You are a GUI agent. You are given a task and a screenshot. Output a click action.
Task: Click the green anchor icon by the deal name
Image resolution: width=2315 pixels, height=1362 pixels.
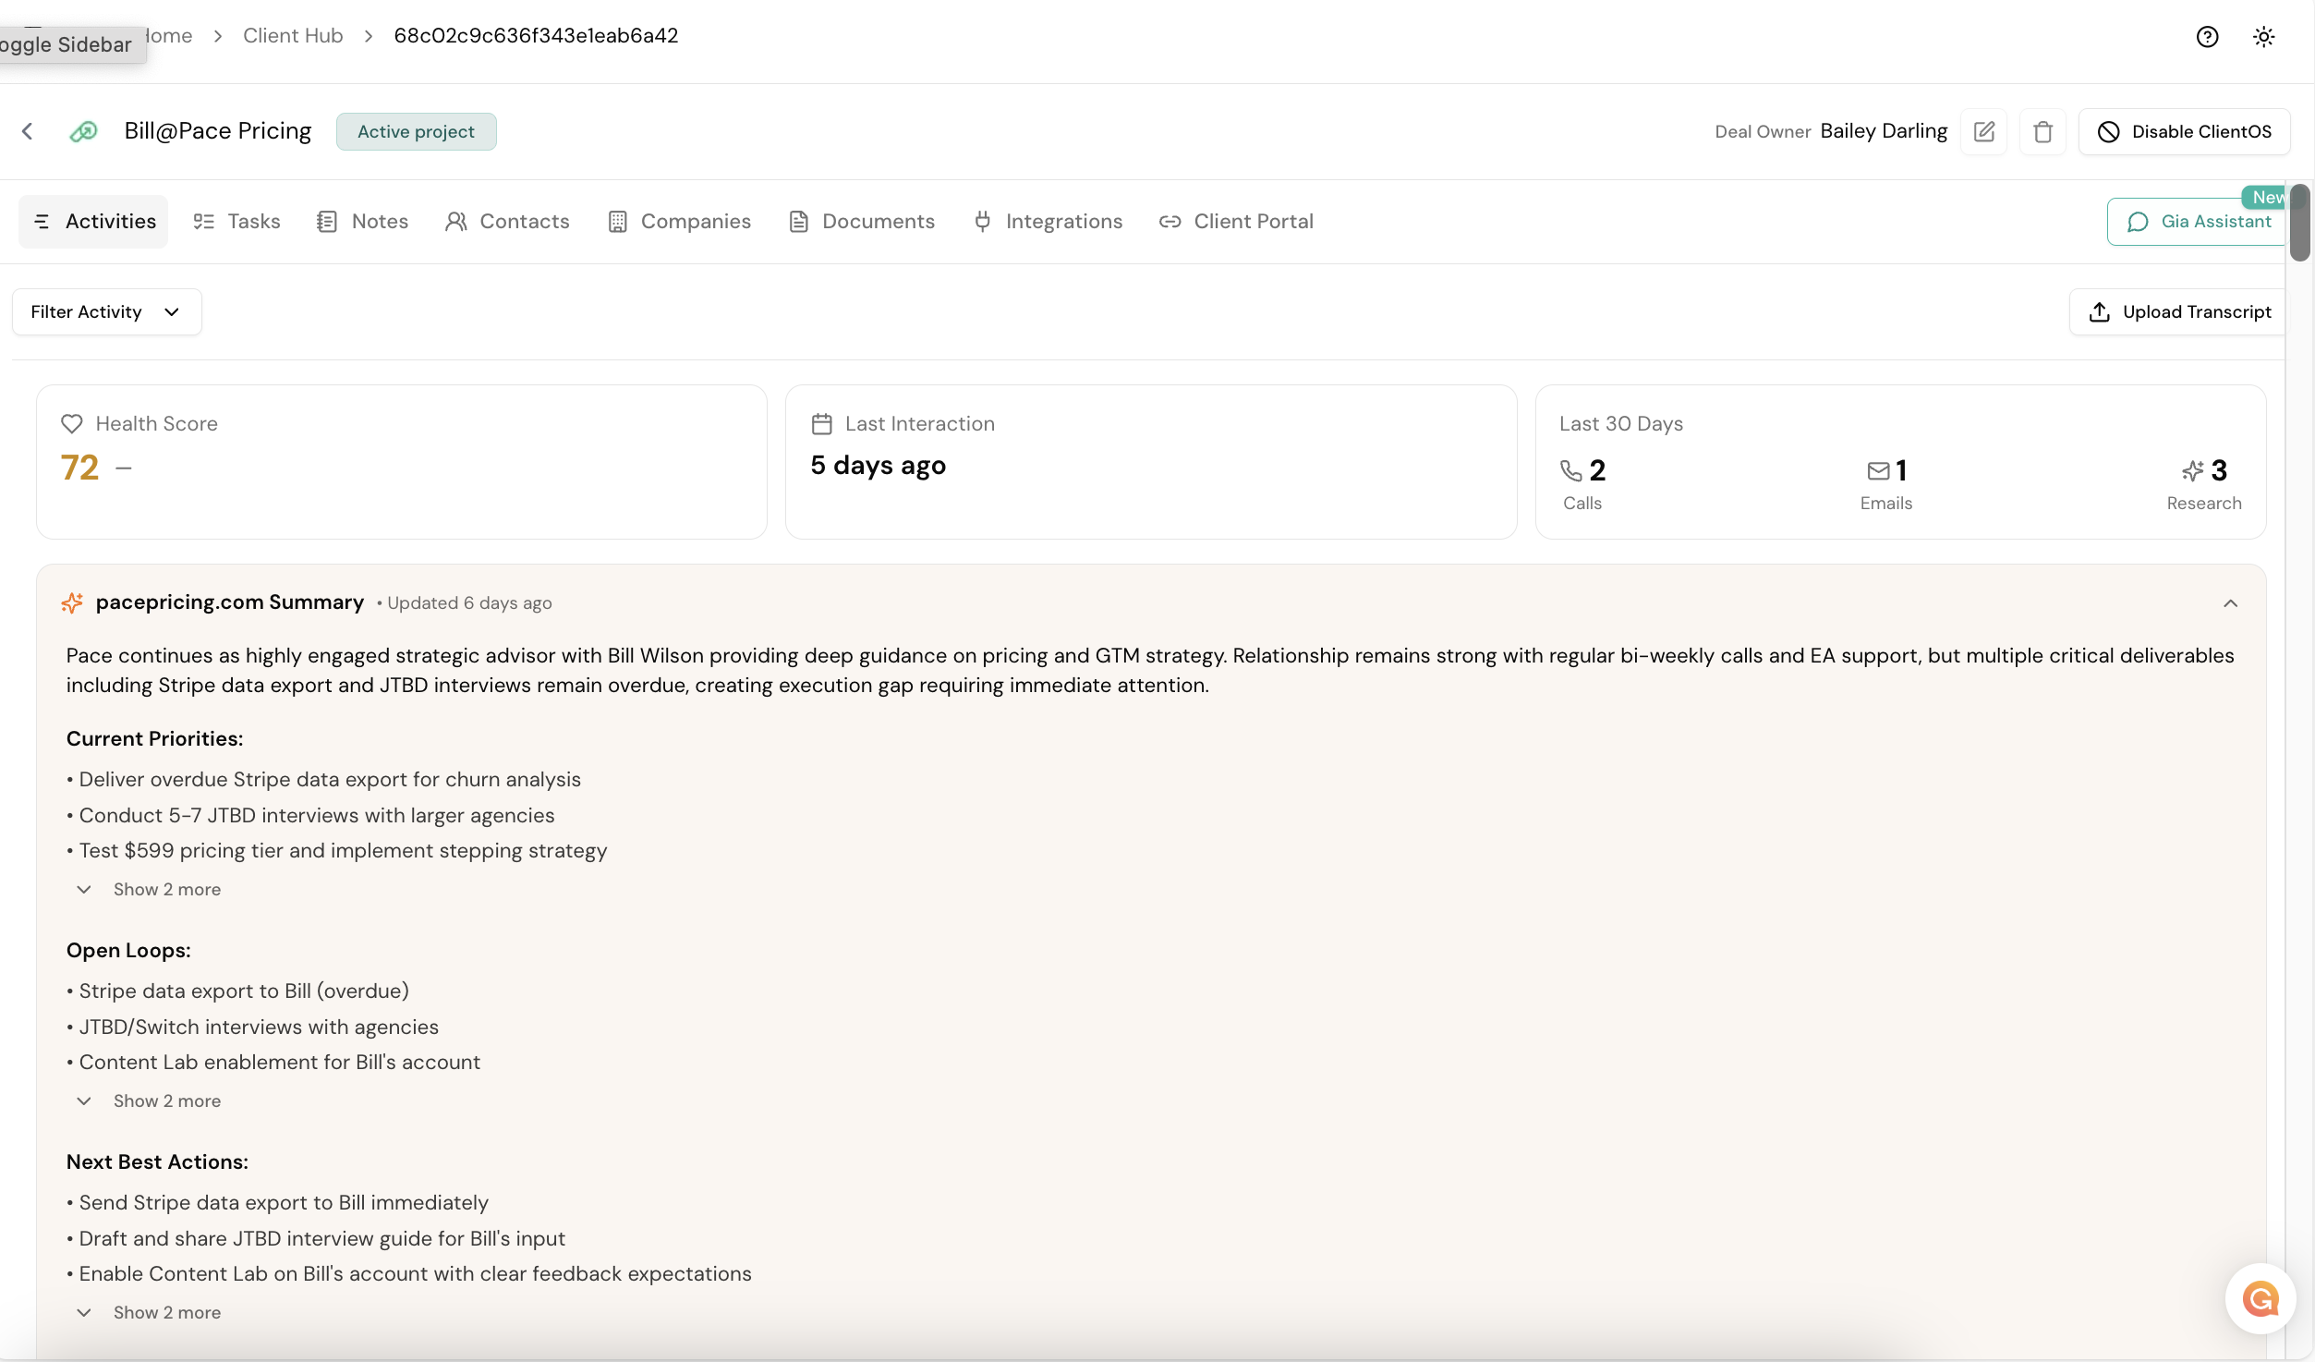point(83,130)
